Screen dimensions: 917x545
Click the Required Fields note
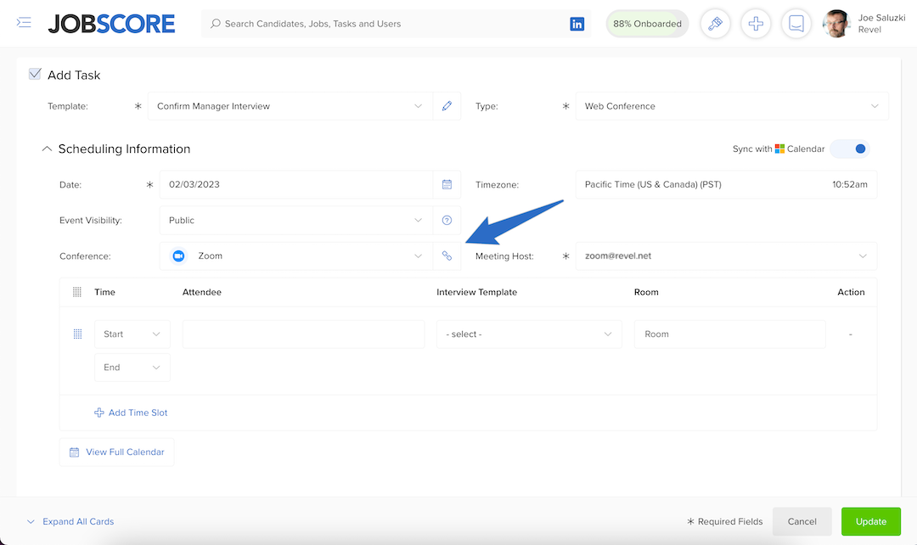pos(724,521)
